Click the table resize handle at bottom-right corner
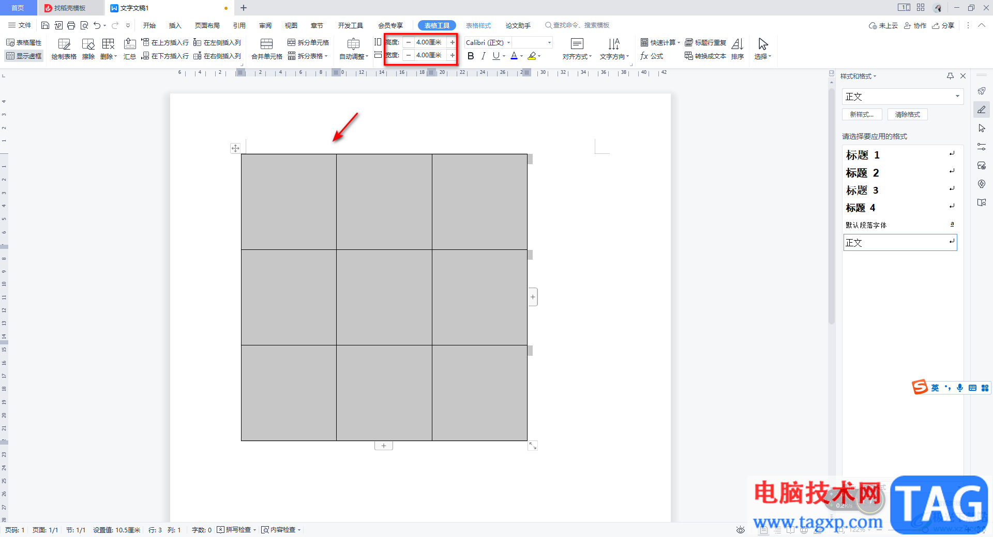 (533, 446)
